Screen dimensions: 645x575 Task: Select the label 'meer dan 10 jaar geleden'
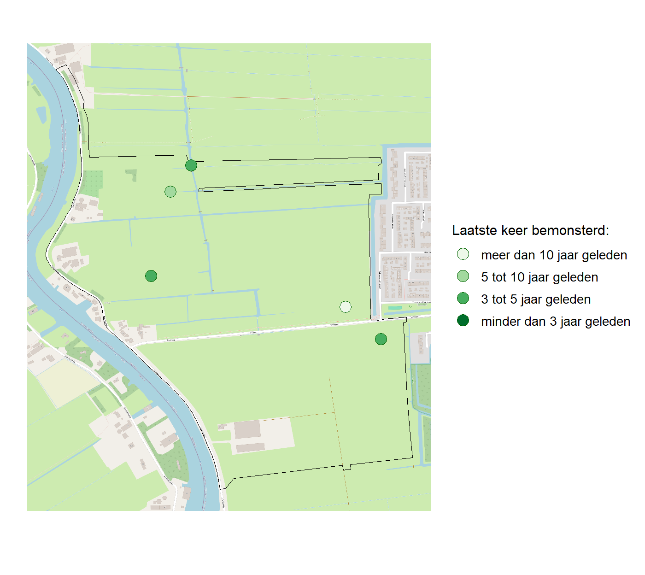click(554, 255)
